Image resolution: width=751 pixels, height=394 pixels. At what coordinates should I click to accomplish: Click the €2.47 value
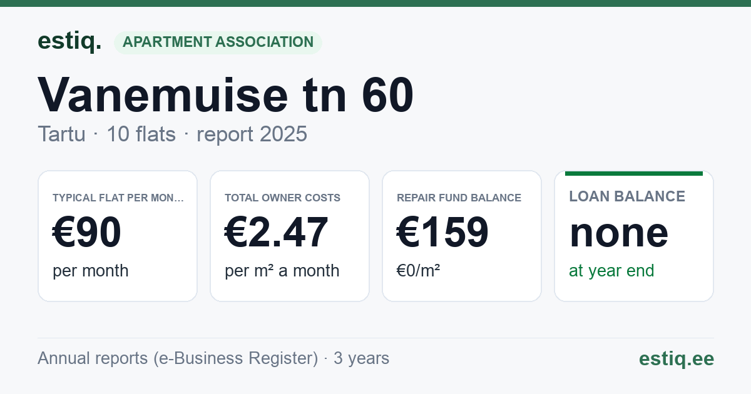pos(277,232)
